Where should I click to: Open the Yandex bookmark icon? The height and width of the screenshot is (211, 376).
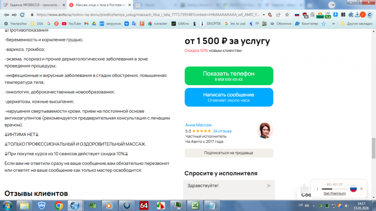pos(56,23)
